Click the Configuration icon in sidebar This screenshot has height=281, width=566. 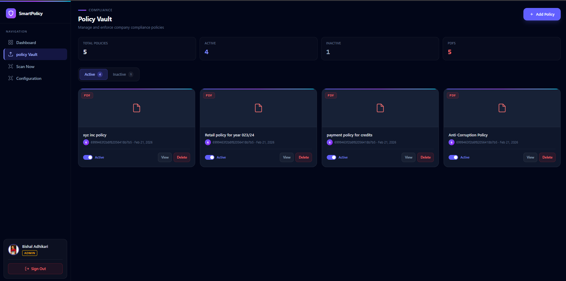tap(11, 78)
